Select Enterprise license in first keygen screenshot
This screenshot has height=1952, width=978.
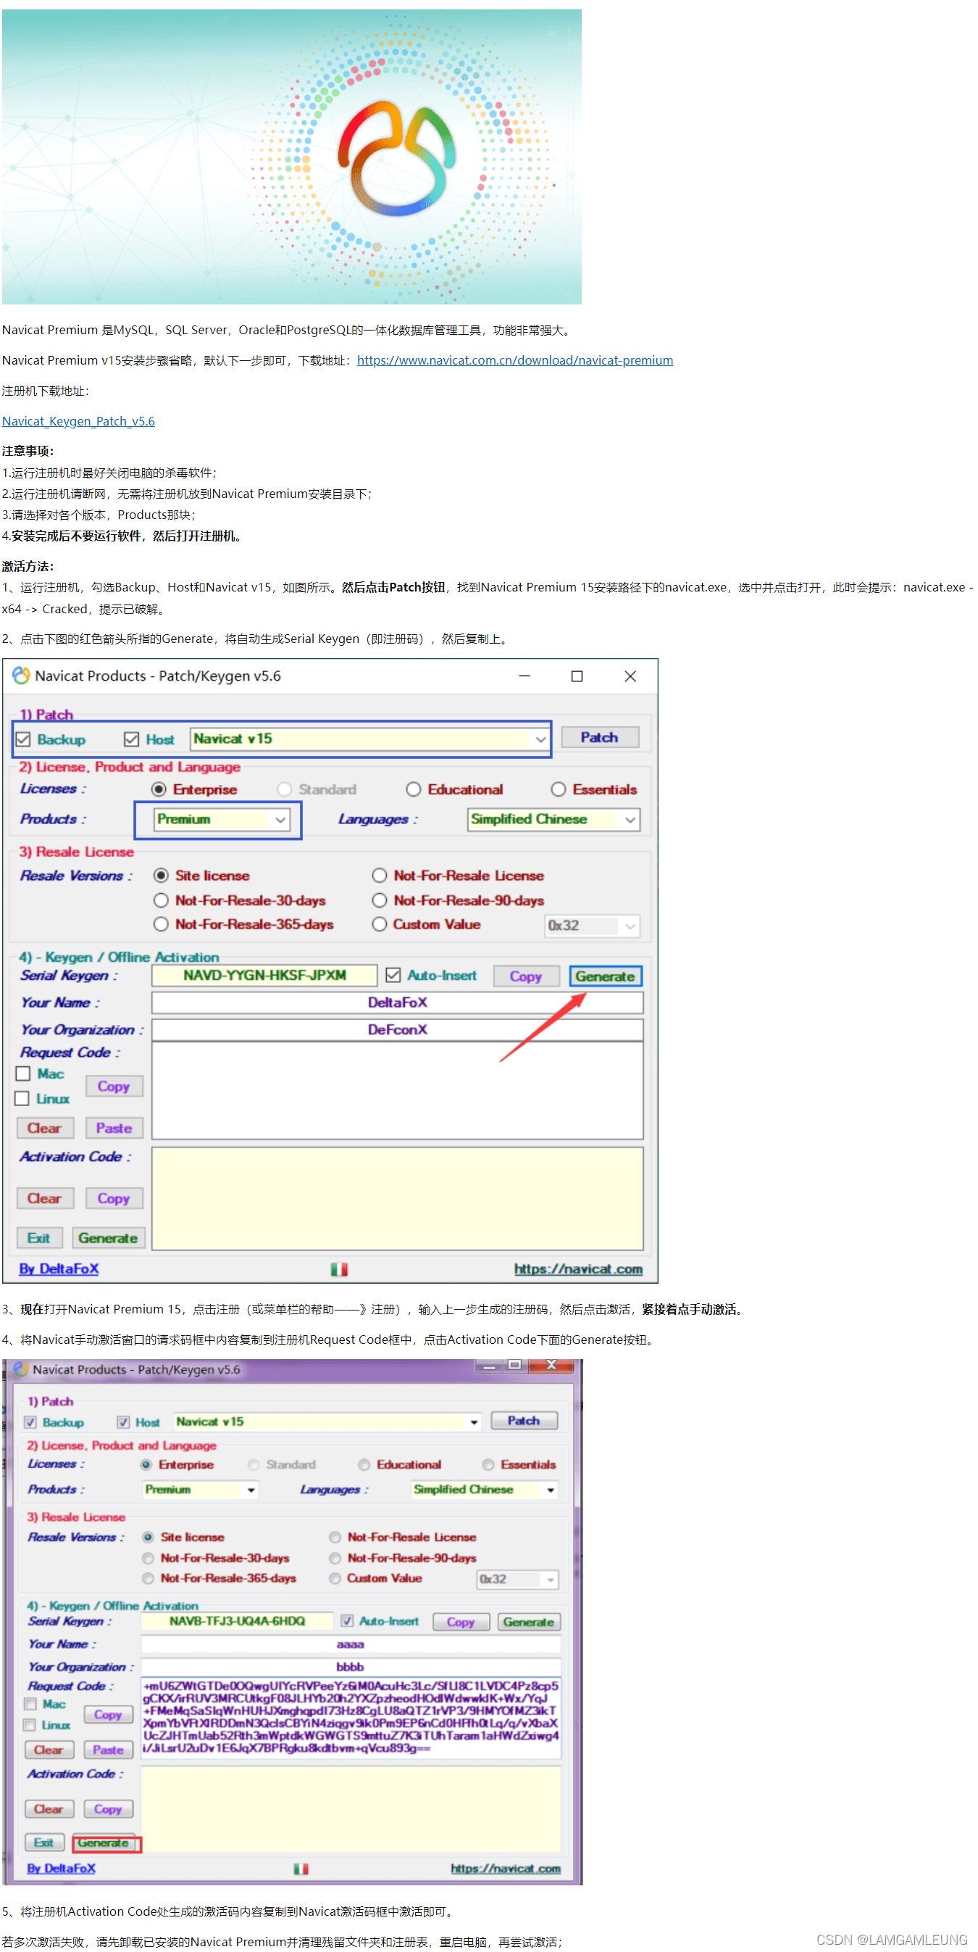point(159,789)
